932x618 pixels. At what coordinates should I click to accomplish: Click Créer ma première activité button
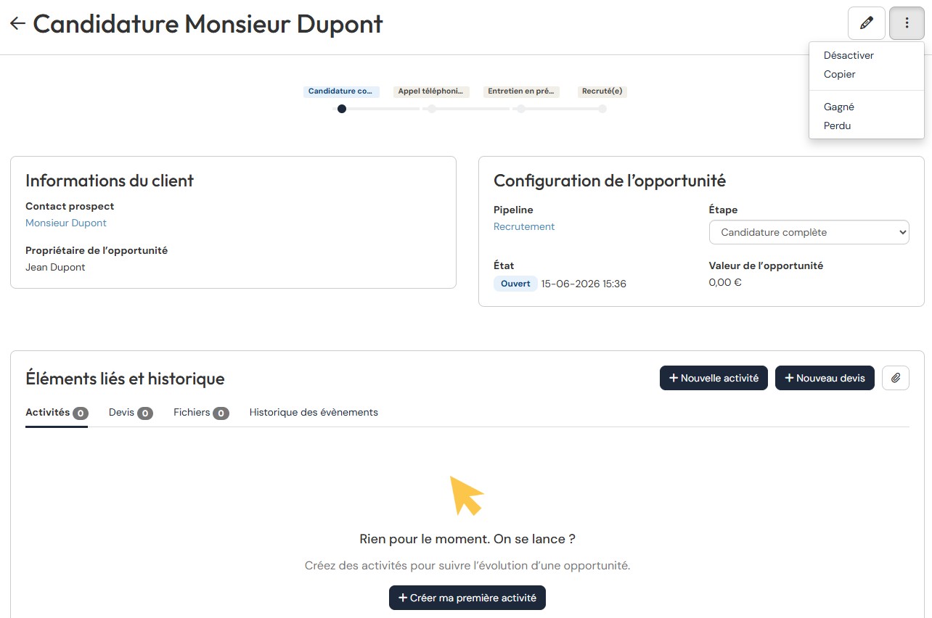467,598
